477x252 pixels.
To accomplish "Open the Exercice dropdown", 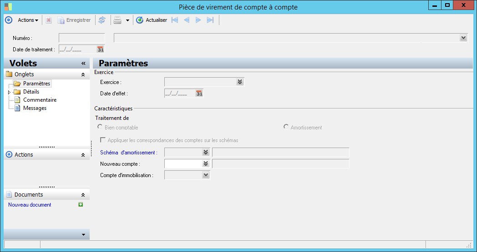I will 240,82.
